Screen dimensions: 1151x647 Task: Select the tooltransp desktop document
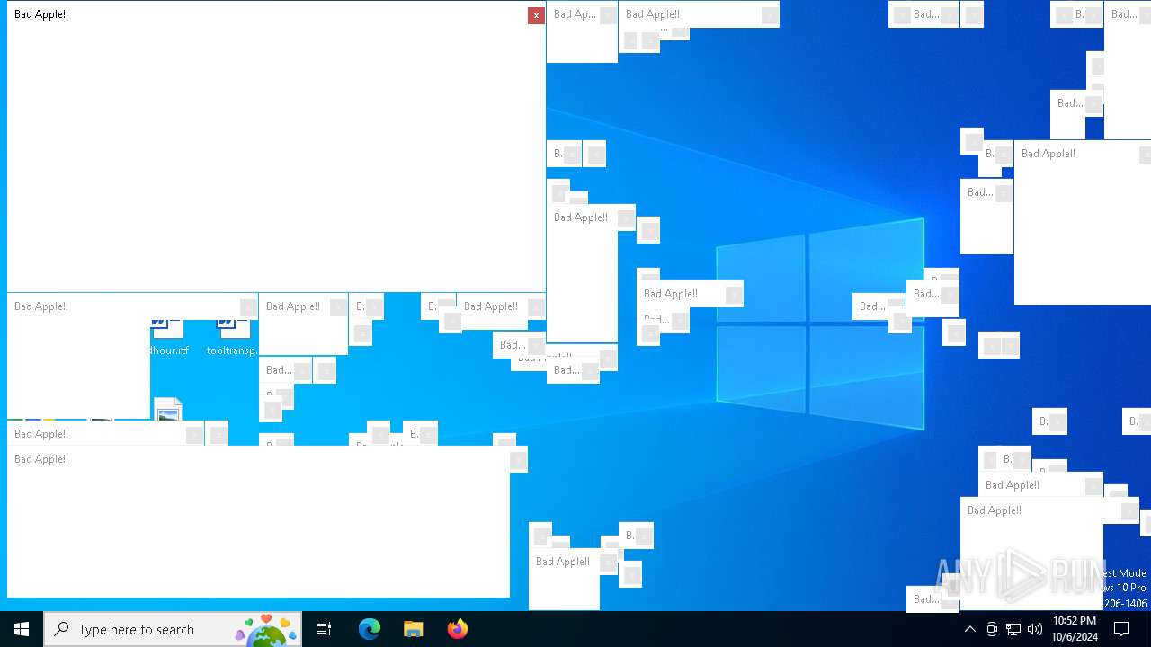tap(233, 337)
